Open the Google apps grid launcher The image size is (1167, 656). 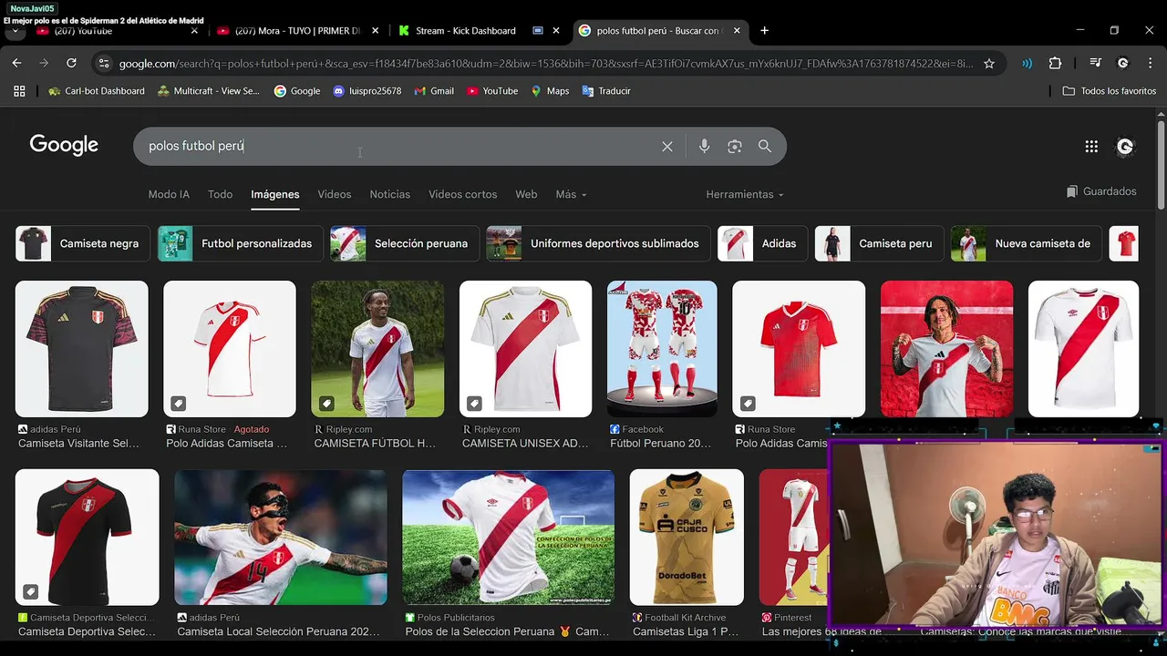pos(1091,147)
